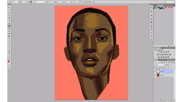Open the Mix percentage arrow
This screenshot has height=102, width=183.
point(69,2)
